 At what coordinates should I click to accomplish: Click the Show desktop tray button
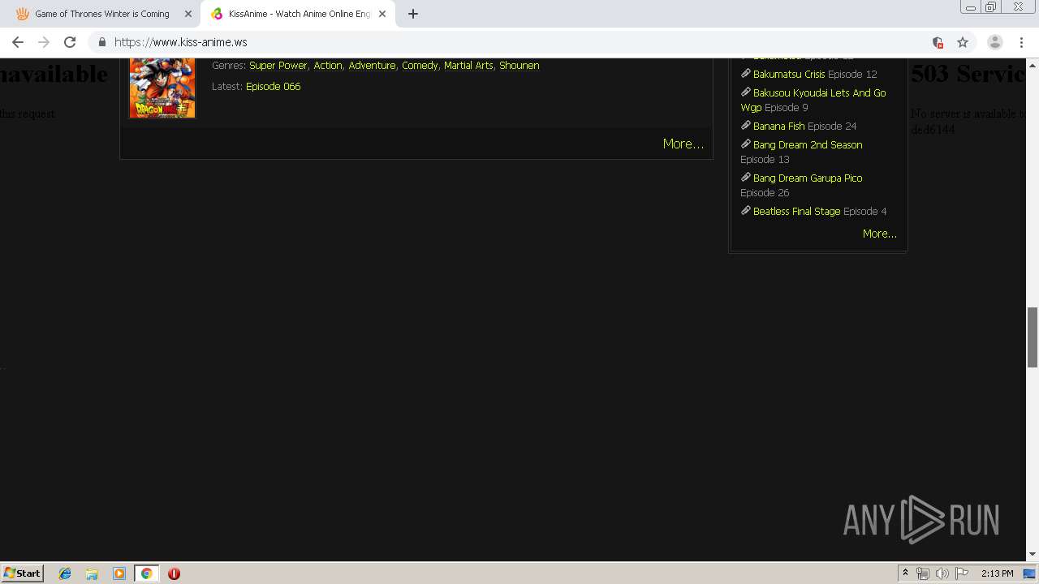[x=1029, y=573]
